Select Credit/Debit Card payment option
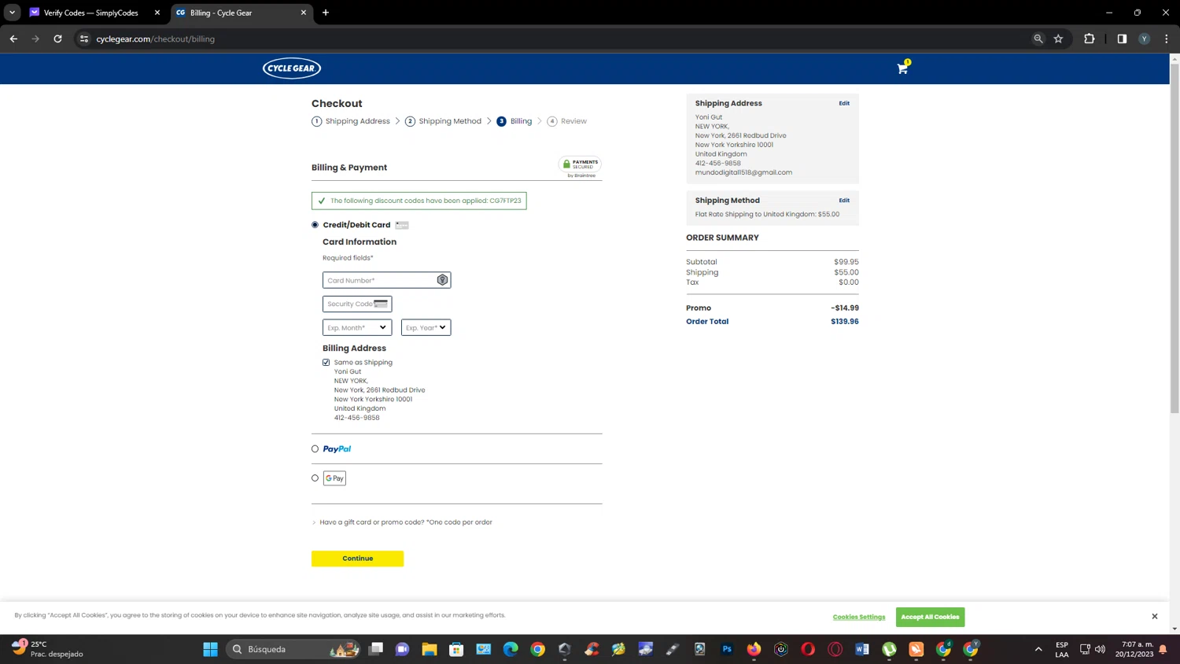 315,225
